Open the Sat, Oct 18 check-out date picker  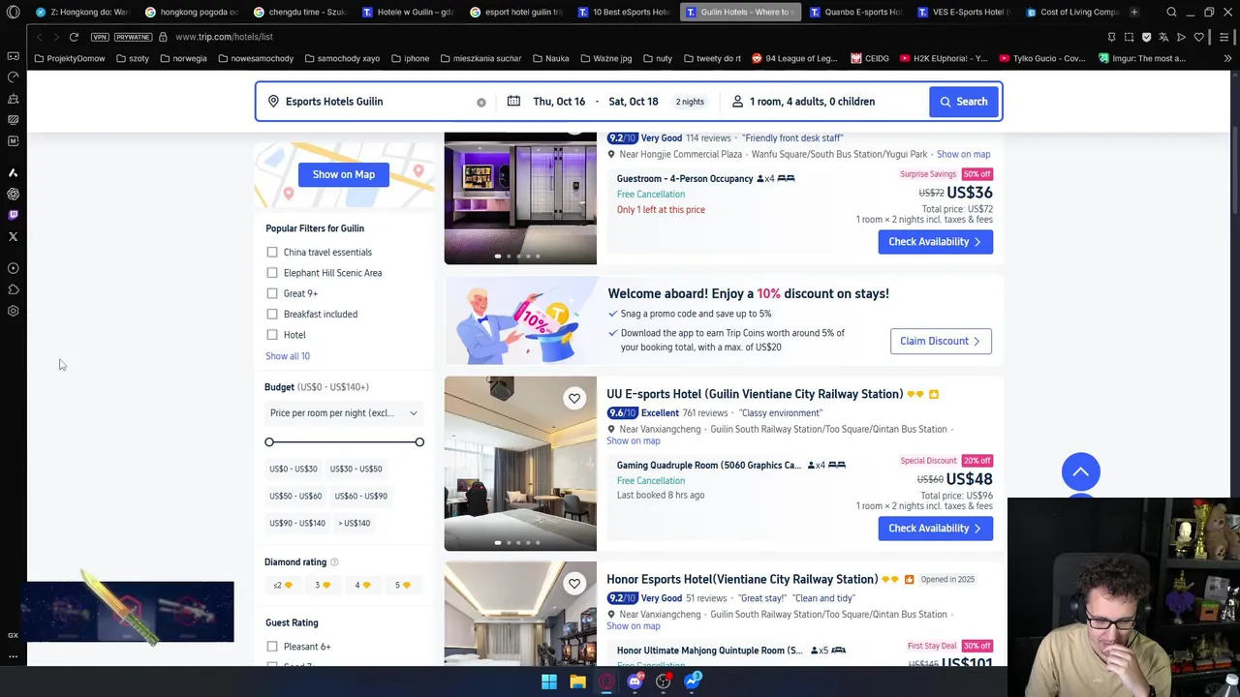pos(633,102)
